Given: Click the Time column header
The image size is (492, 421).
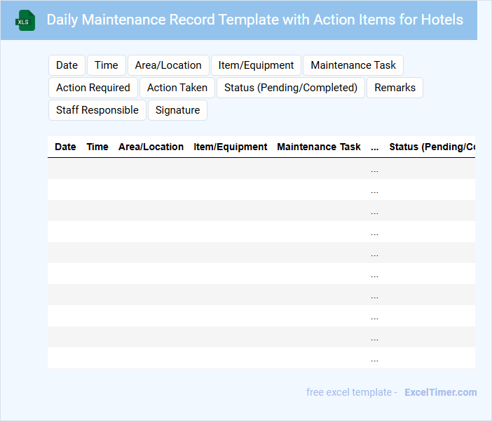Looking at the screenshot, I should 97,147.
